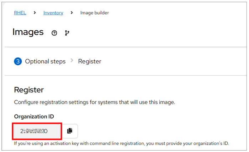The width and height of the screenshot is (249, 152).
Task: Click the Register section heading
Action: pyautogui.click(x=29, y=90)
